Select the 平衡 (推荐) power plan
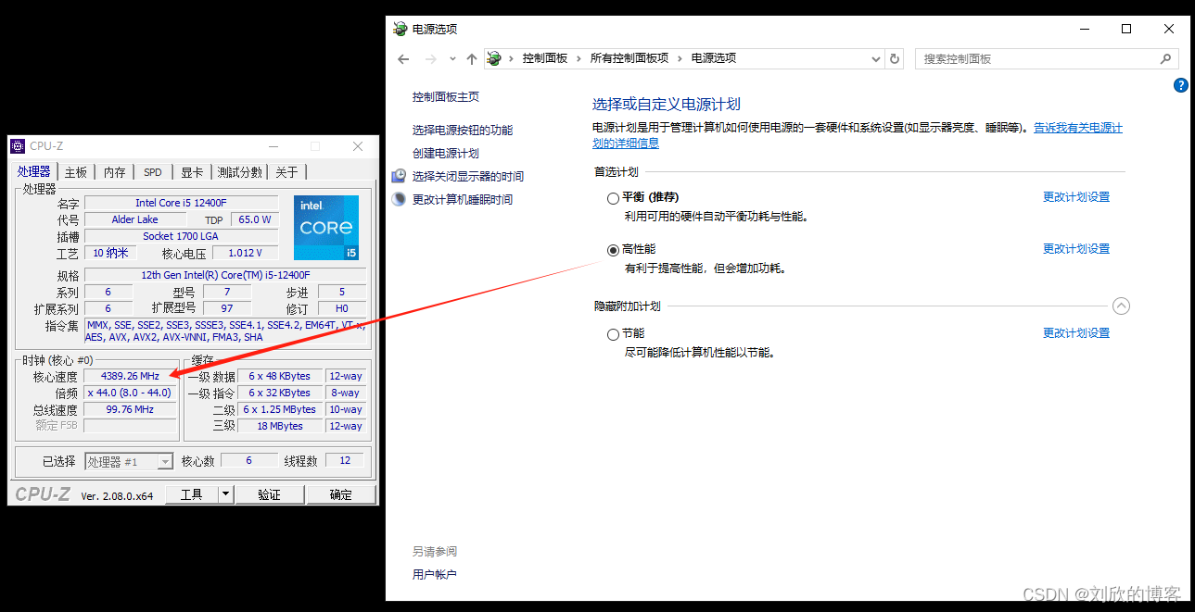This screenshot has height=612, width=1195. click(613, 198)
